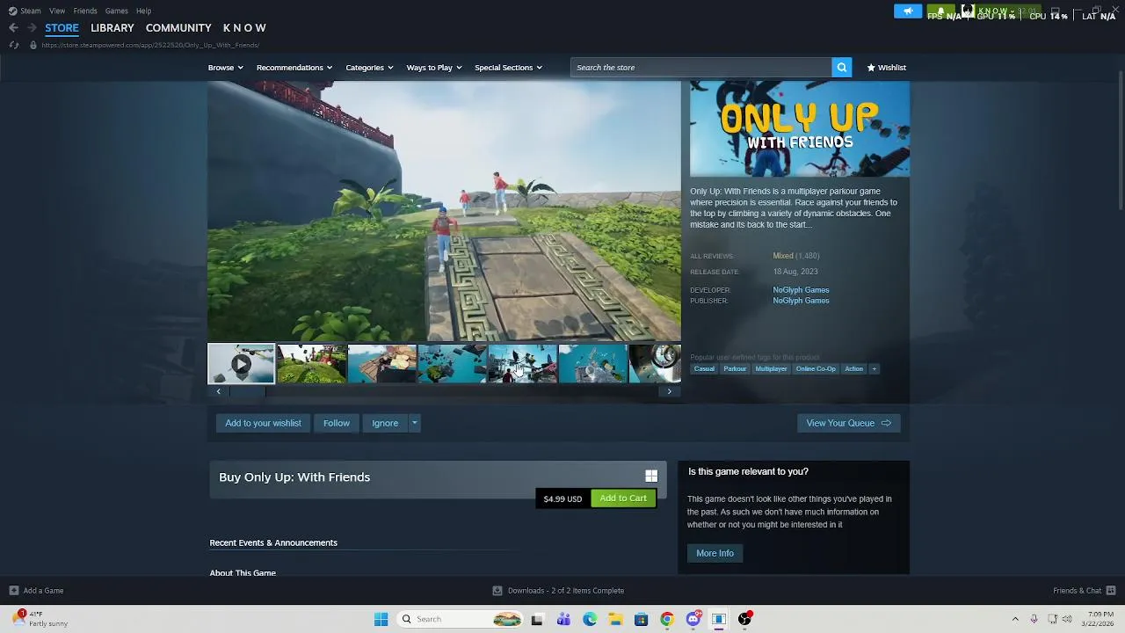
Task: Switch to the STORE tab
Action: (62, 28)
